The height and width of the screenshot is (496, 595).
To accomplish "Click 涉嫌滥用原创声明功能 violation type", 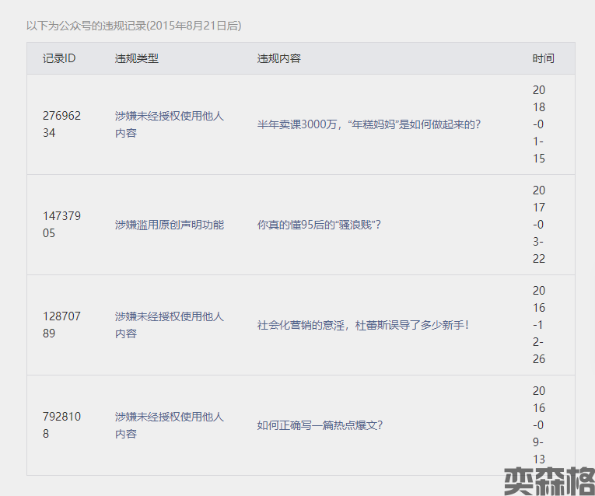I will [169, 225].
